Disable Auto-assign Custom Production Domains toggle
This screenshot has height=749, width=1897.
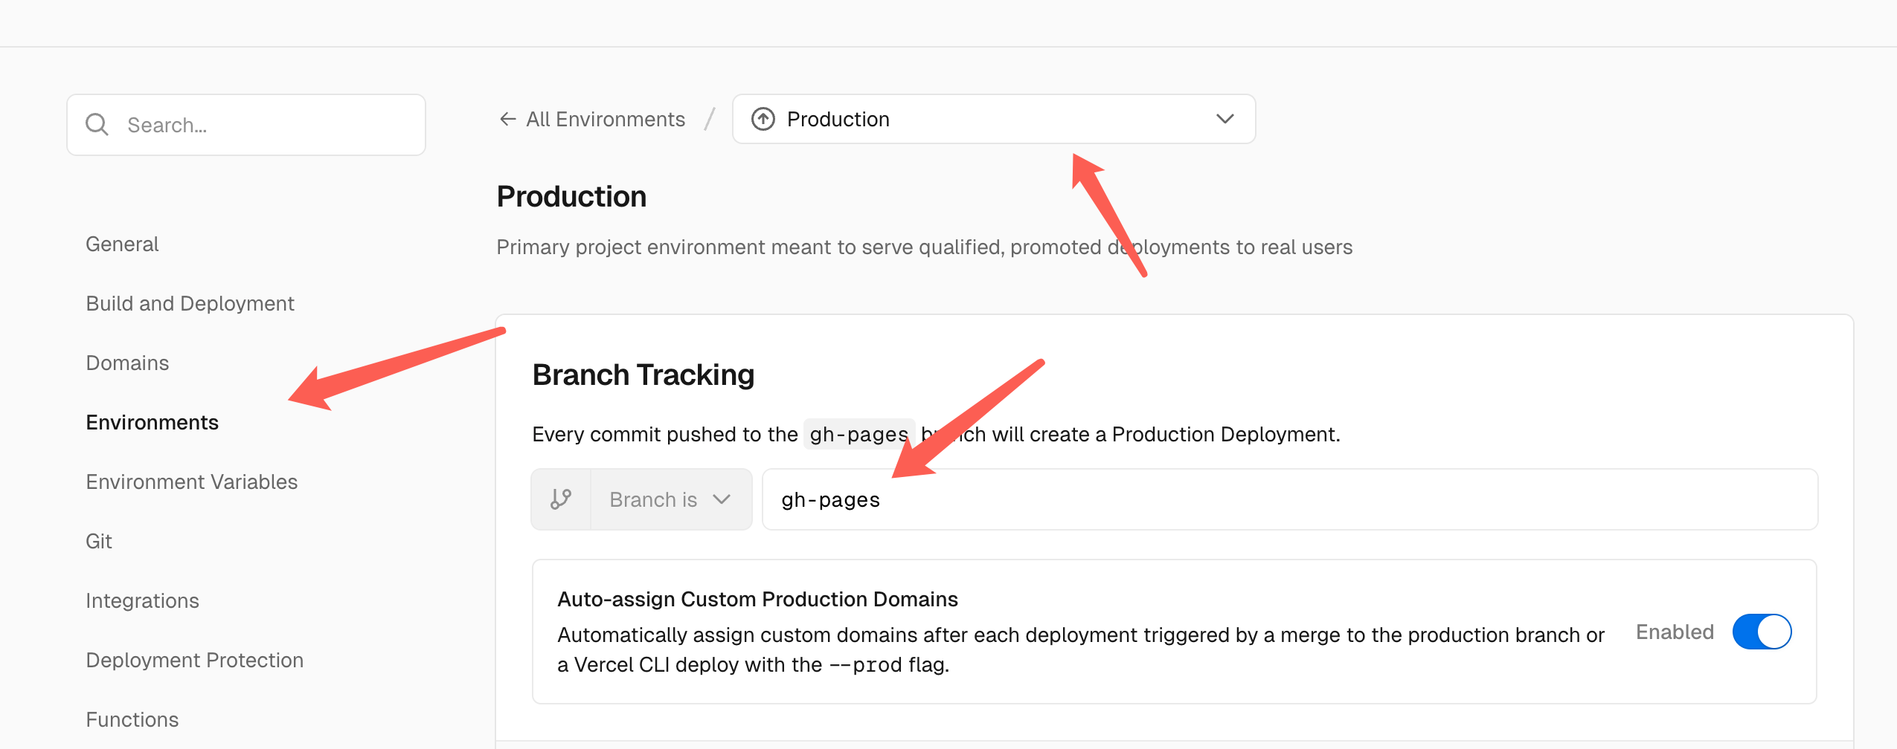pos(1761,632)
